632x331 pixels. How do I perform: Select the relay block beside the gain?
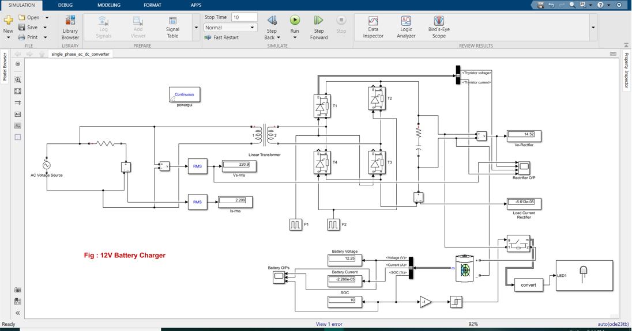456,302
